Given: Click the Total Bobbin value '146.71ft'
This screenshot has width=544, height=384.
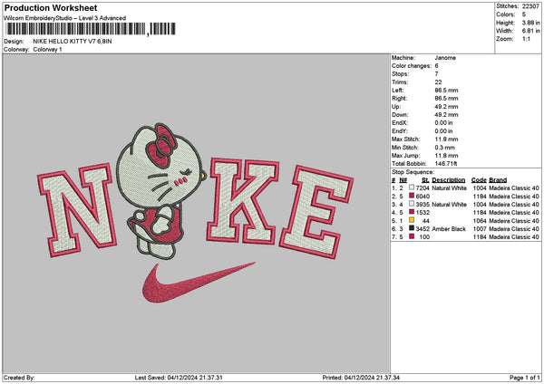Looking at the screenshot, I should pyautogui.click(x=446, y=164).
